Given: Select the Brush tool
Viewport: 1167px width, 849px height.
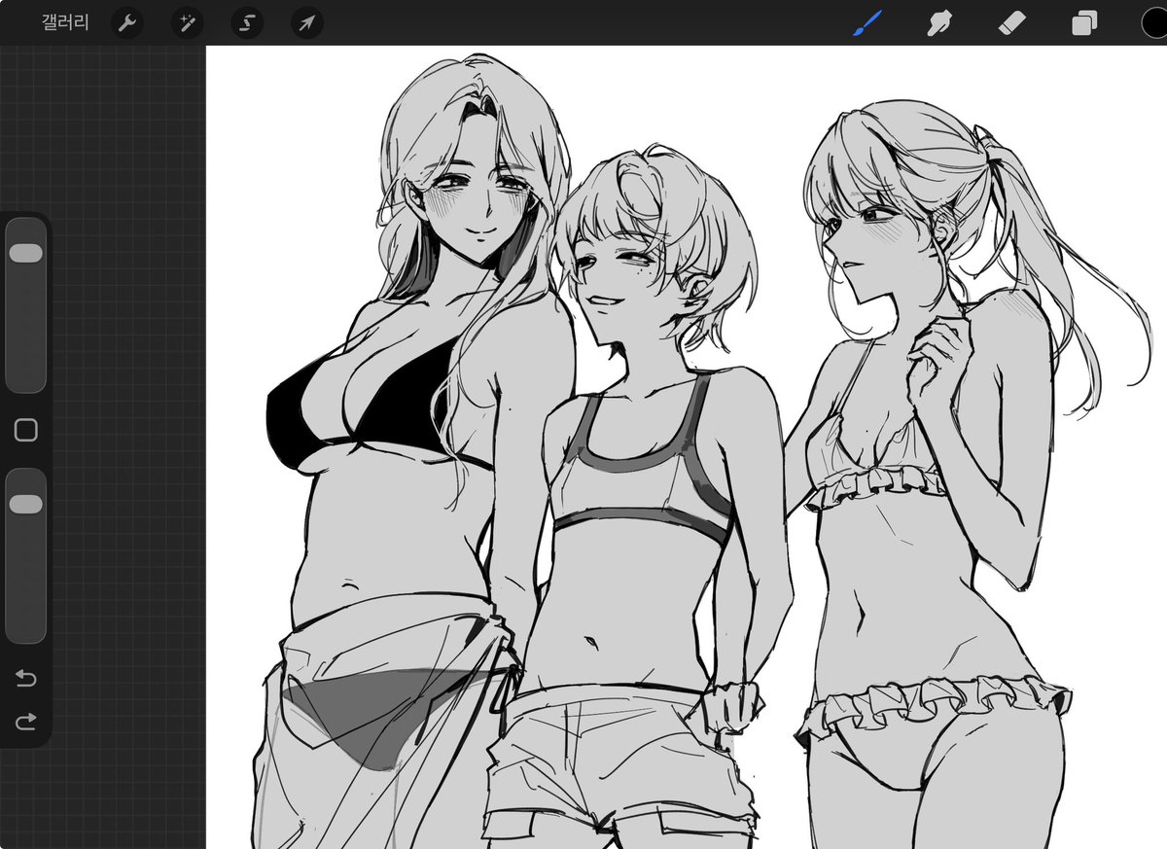Looking at the screenshot, I should point(866,23).
